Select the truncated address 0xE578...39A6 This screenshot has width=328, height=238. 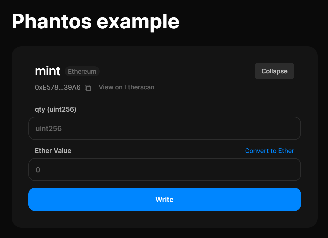[x=58, y=88]
